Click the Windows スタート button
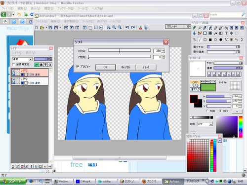 click(x=13, y=182)
